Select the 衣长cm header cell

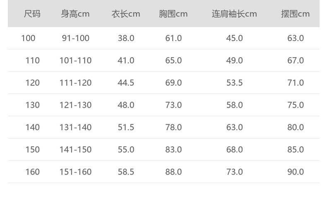126,14
